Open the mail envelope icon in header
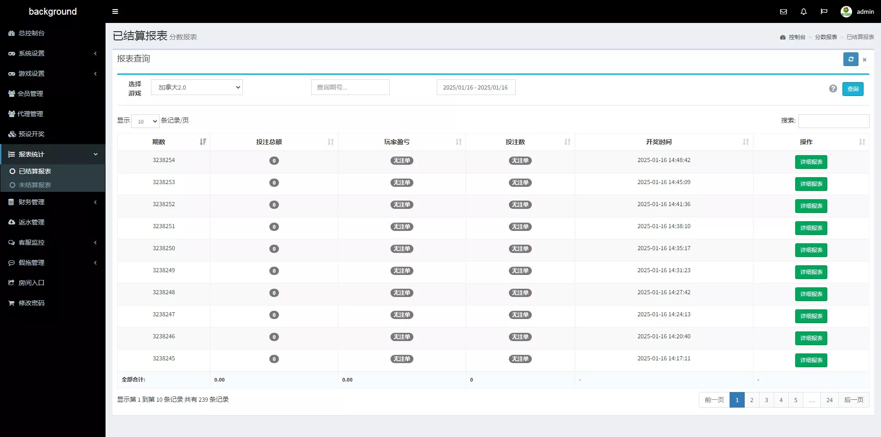The width and height of the screenshot is (881, 437). 783,11
